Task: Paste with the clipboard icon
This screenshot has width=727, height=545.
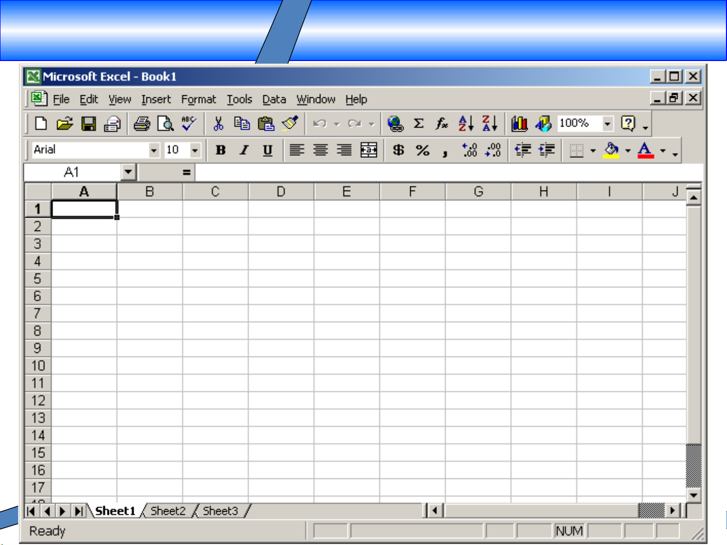Action: point(266,124)
